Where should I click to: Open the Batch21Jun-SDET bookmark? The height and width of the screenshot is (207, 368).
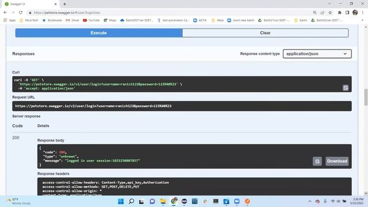click(274, 20)
